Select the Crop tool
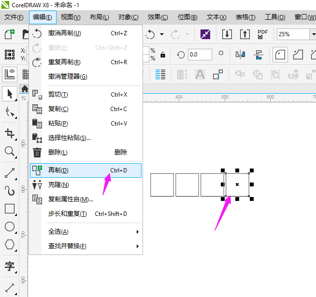 (10, 133)
